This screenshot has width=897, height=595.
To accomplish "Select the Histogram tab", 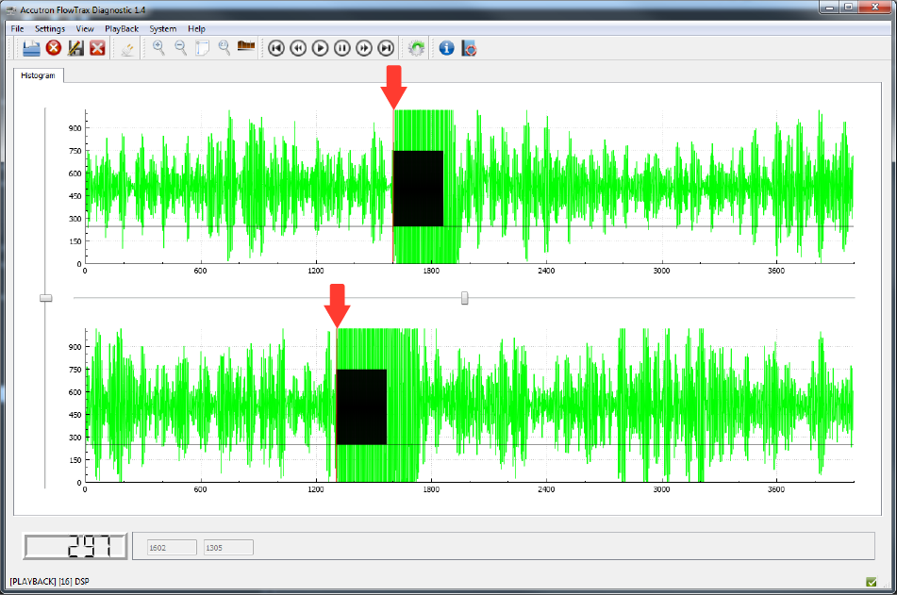I will pyautogui.click(x=39, y=75).
